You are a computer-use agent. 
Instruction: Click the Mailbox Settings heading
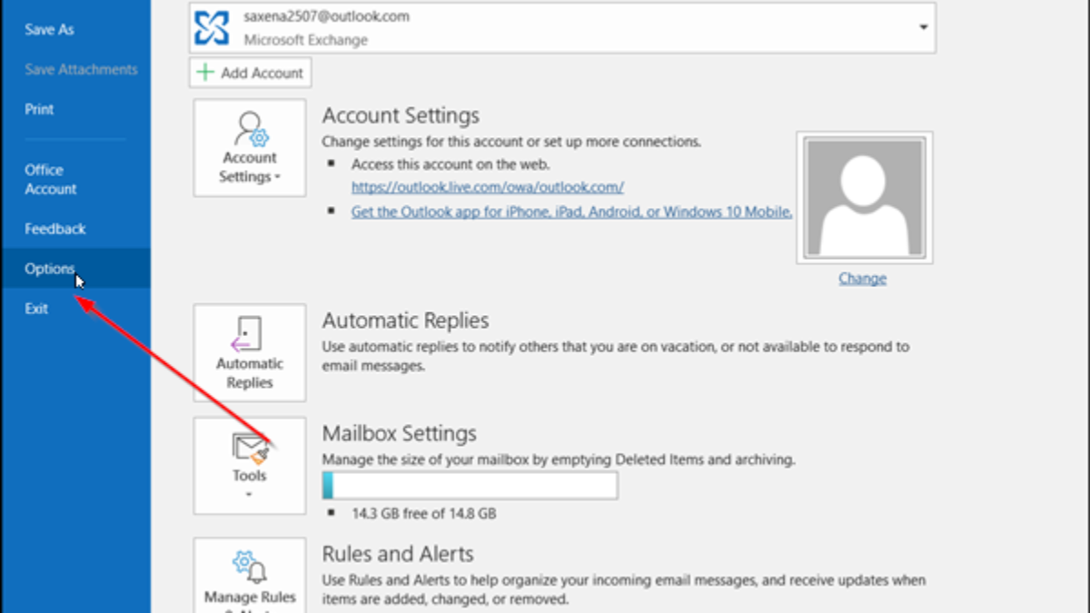(x=400, y=433)
